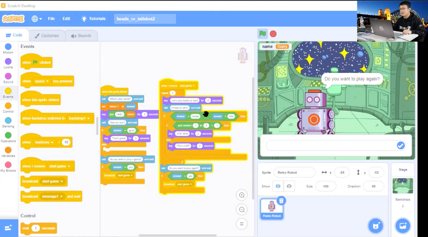Open the Tutorials link
Image resolution: width=428 pixels, height=237 pixels.
tap(93, 19)
